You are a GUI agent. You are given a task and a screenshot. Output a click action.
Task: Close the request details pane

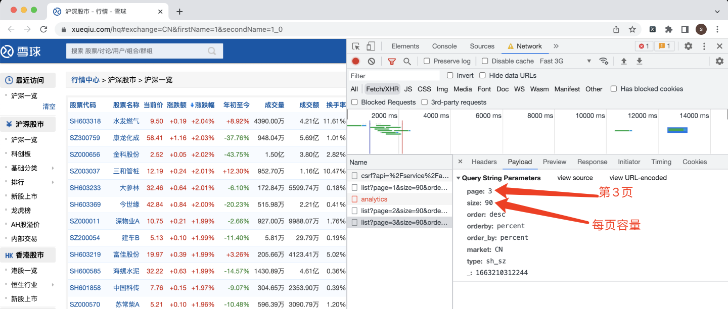pos(460,162)
